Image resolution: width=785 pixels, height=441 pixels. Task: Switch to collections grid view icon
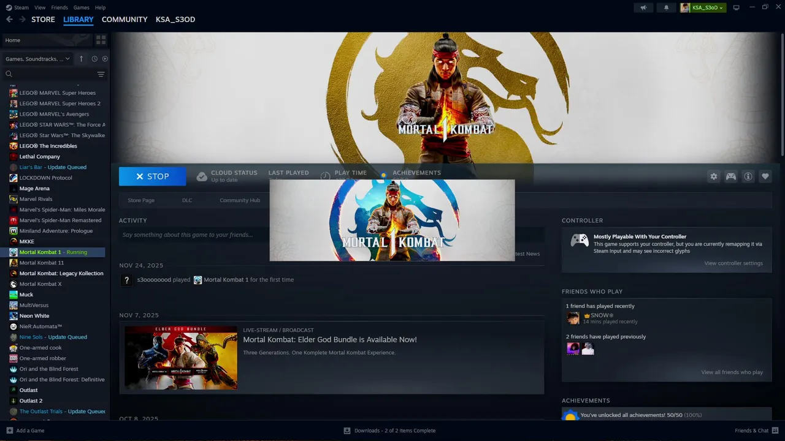tap(101, 40)
